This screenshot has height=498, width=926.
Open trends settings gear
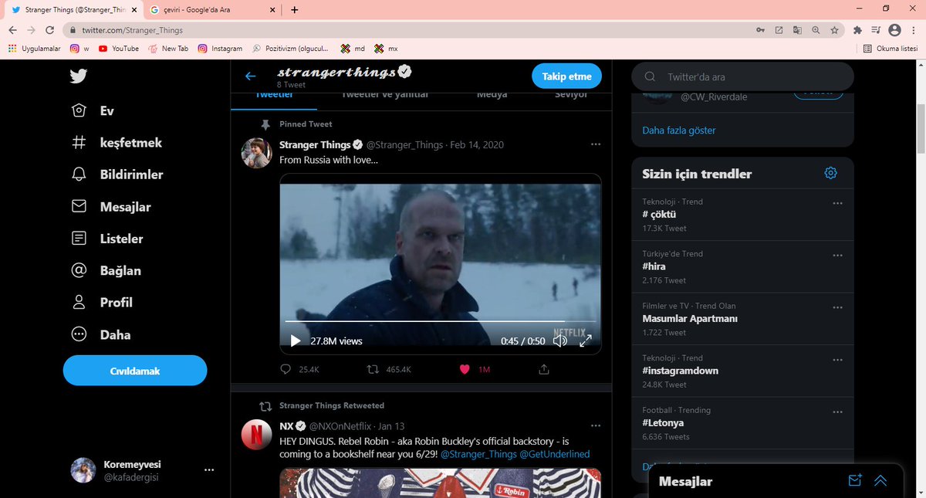click(830, 173)
